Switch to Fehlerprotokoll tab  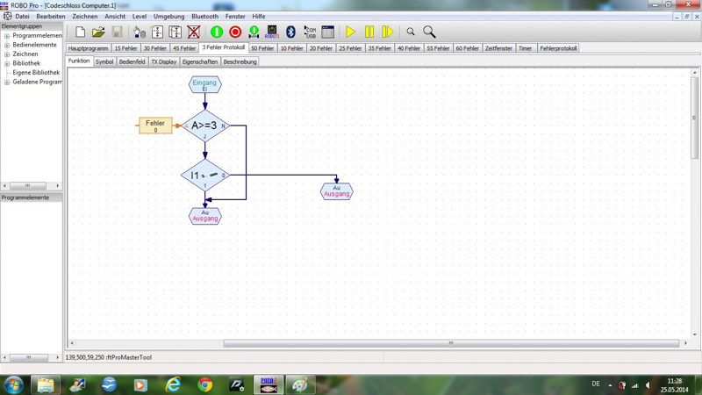(x=558, y=48)
